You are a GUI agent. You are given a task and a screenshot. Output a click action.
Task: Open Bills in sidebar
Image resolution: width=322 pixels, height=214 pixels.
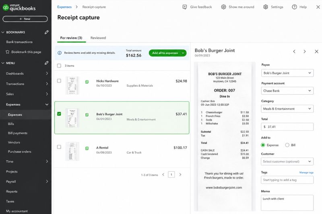click(11, 124)
